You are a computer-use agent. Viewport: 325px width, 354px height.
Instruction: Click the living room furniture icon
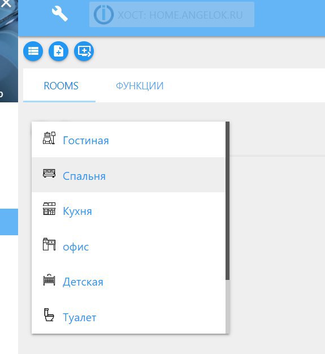click(49, 138)
